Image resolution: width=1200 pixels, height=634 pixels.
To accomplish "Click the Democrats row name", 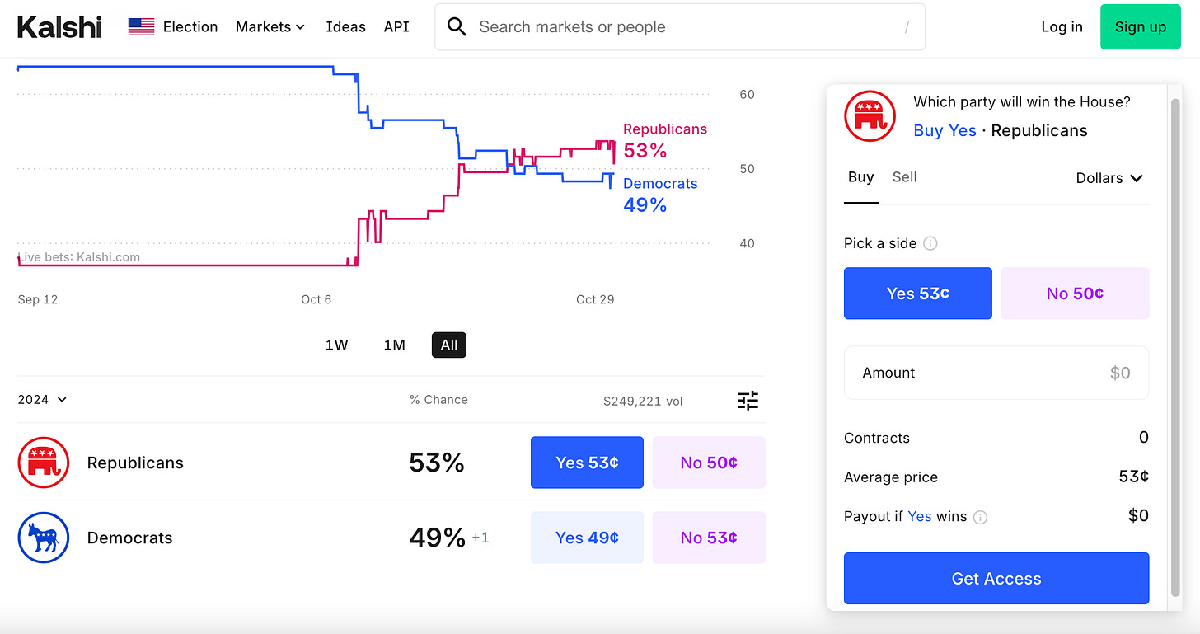I will pyautogui.click(x=130, y=538).
